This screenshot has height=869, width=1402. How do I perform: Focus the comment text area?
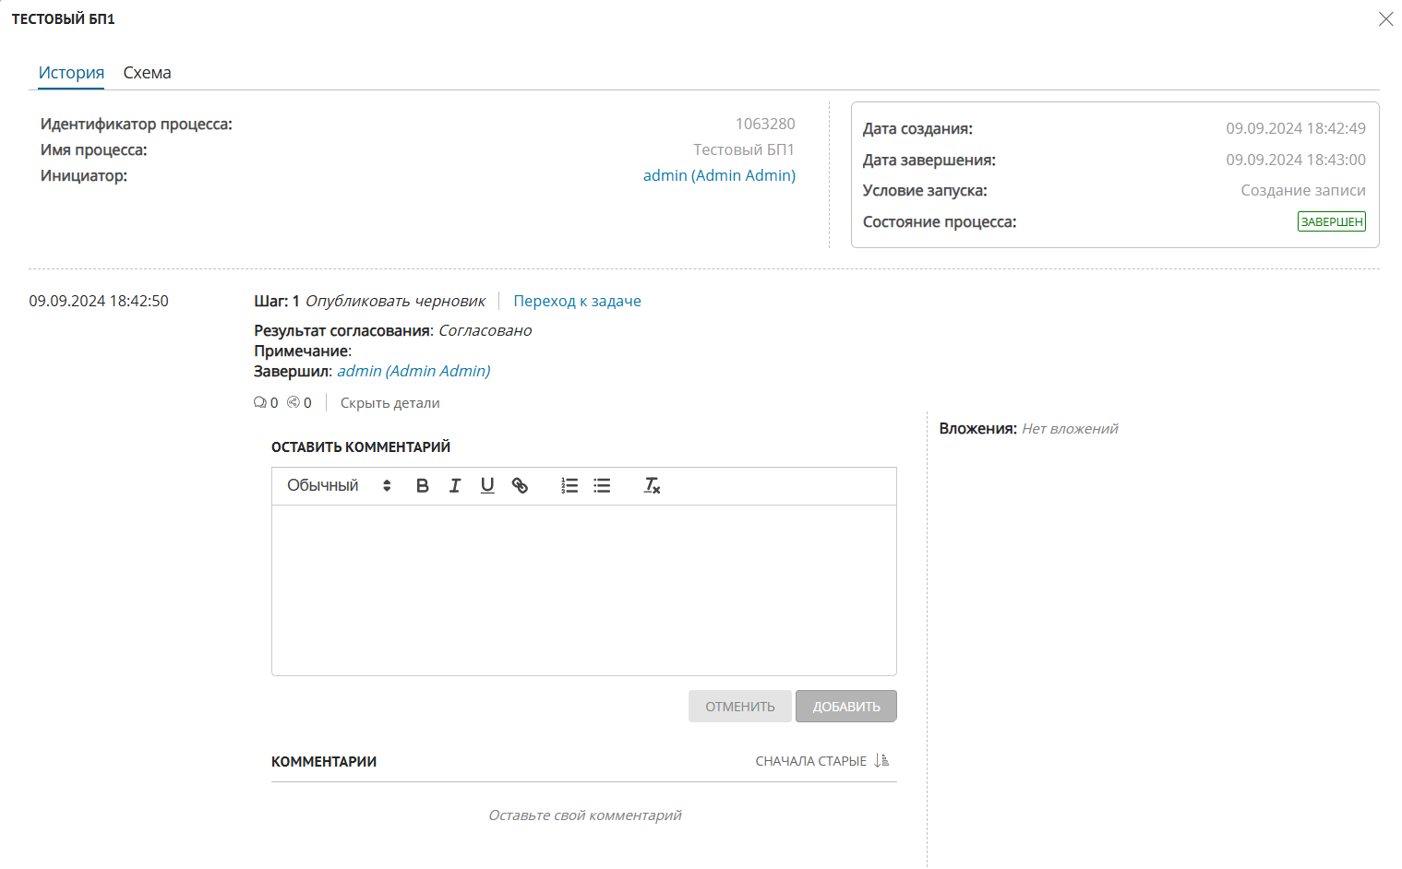[x=584, y=590]
